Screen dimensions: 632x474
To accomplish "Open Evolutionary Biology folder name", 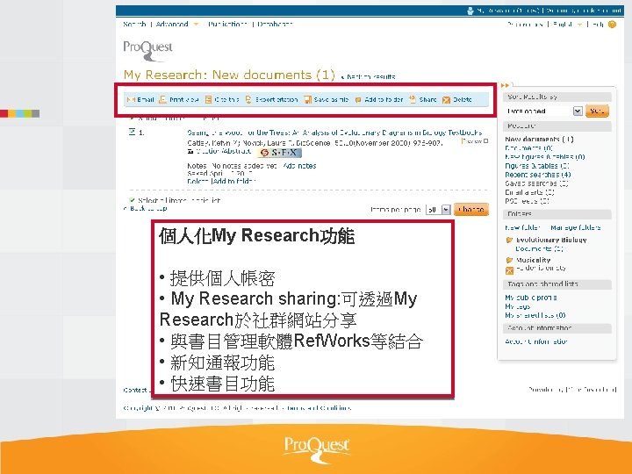I will click(551, 240).
